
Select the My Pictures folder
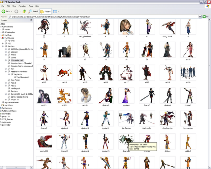(x=9, y=38)
